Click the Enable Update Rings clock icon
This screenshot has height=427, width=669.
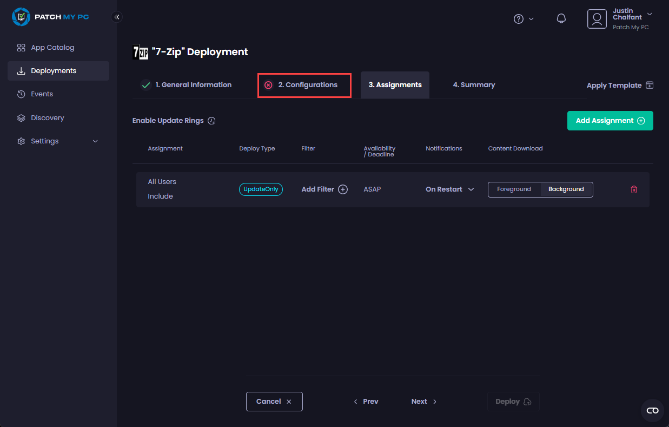click(x=211, y=120)
